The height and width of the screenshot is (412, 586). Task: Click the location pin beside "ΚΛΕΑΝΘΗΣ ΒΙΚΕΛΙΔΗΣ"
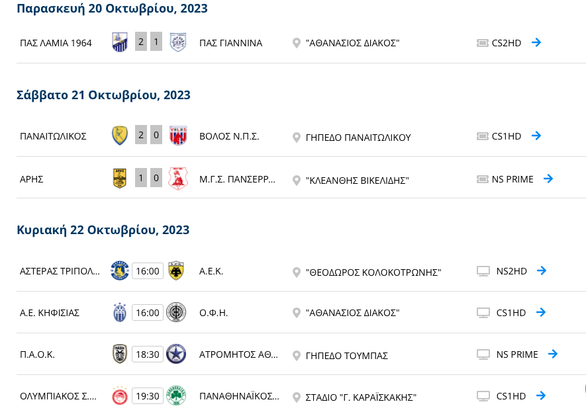(x=297, y=181)
